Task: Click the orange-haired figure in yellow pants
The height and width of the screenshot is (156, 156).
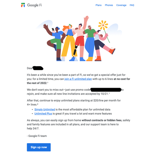Action: pyautogui.click(x=69, y=42)
